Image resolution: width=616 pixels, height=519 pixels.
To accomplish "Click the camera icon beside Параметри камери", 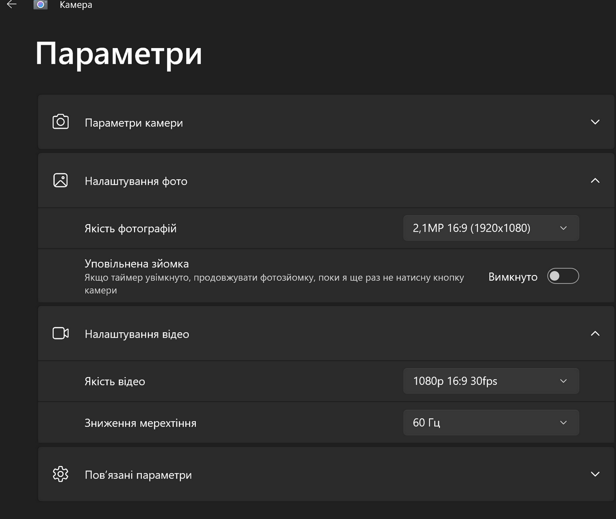I will click(61, 122).
